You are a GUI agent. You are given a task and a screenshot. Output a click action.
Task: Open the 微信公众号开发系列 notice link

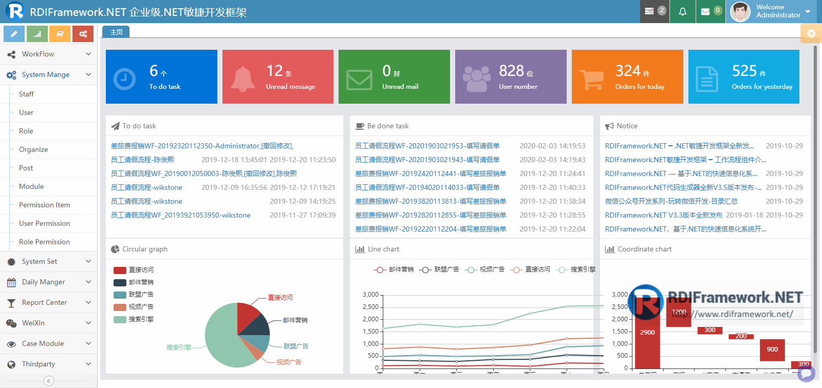coord(671,201)
